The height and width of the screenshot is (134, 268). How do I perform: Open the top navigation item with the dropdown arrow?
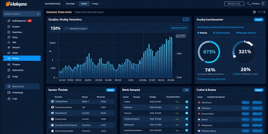[72, 3]
